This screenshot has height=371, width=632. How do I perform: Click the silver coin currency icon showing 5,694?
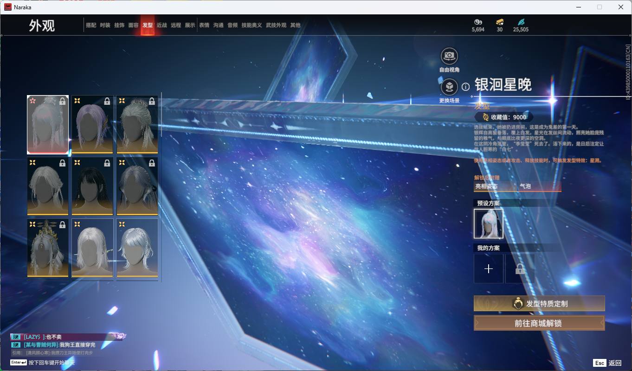point(478,22)
